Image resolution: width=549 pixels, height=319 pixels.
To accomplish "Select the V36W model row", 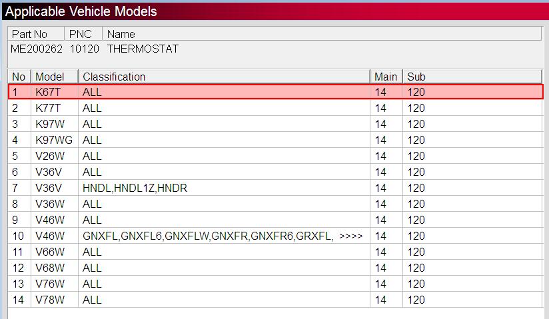I will click(276, 204).
